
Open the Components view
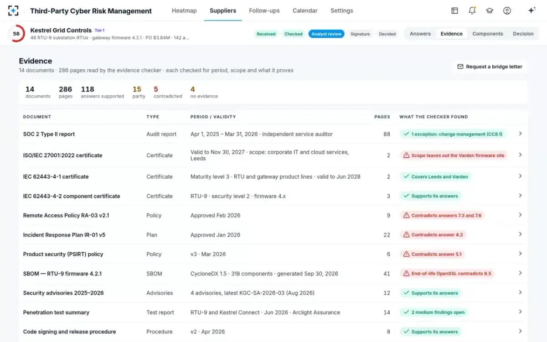point(488,34)
